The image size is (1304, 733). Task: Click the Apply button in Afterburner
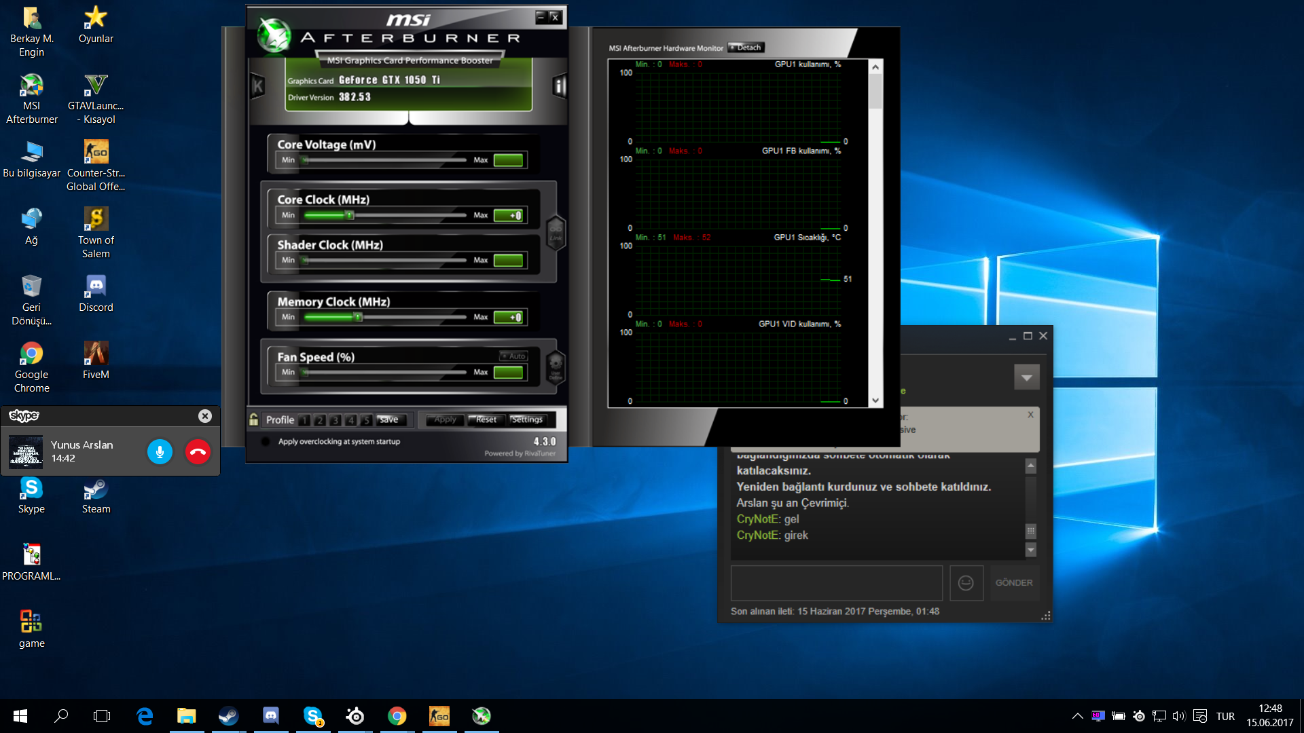tap(445, 419)
